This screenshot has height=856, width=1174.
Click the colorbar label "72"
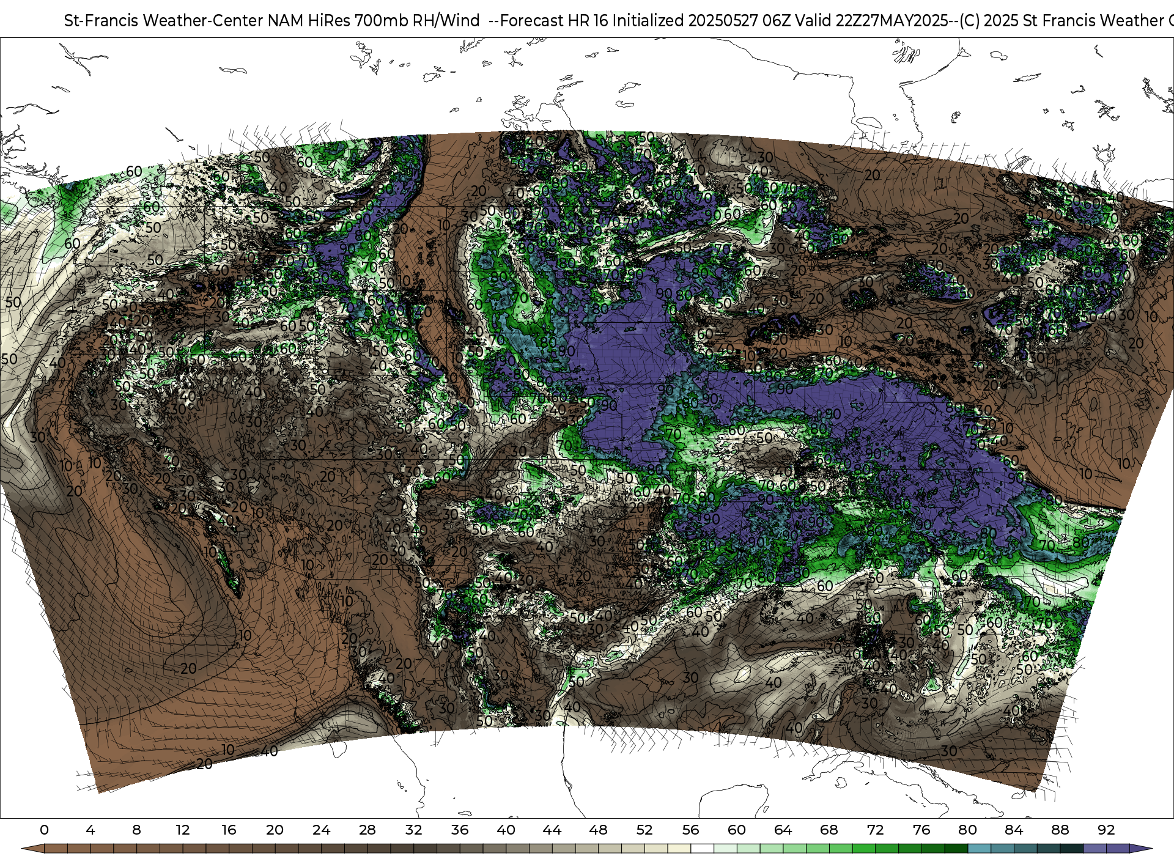[x=875, y=830]
